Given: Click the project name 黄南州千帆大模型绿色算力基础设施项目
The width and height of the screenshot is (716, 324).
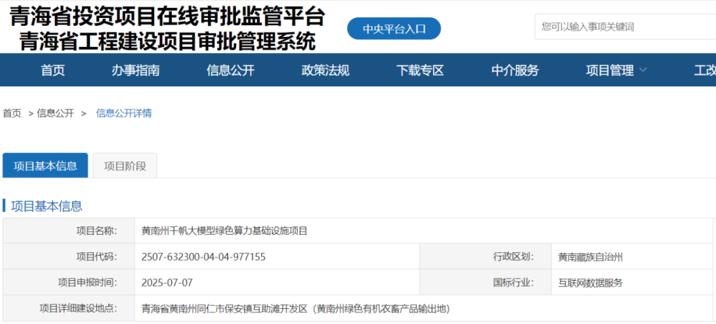Looking at the screenshot, I should (225, 231).
